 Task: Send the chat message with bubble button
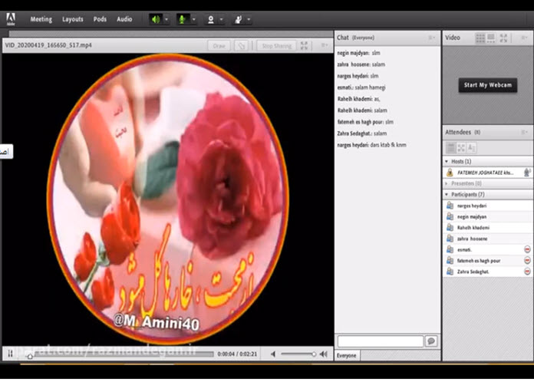pos(431,341)
